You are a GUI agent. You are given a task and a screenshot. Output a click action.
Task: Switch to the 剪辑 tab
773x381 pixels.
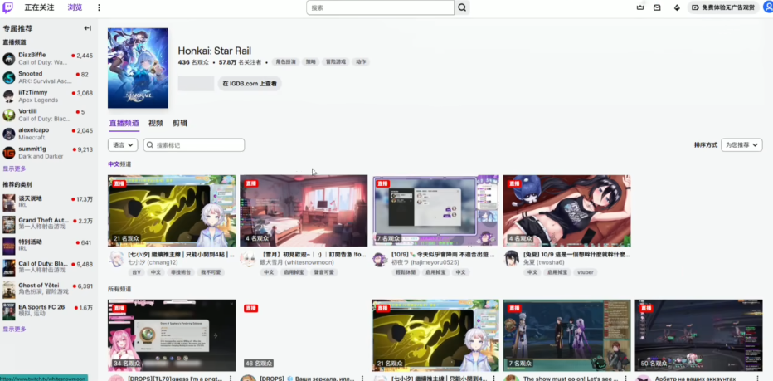click(x=180, y=123)
